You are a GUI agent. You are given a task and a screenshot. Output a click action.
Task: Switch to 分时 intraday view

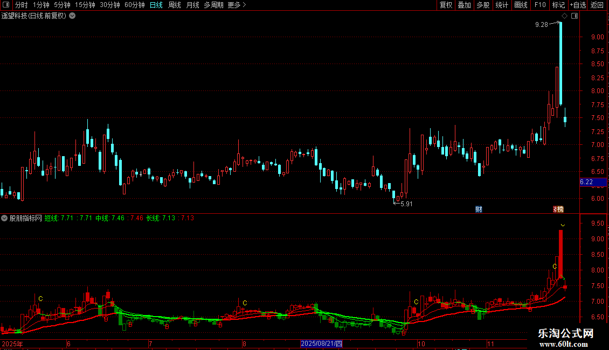click(x=22, y=5)
